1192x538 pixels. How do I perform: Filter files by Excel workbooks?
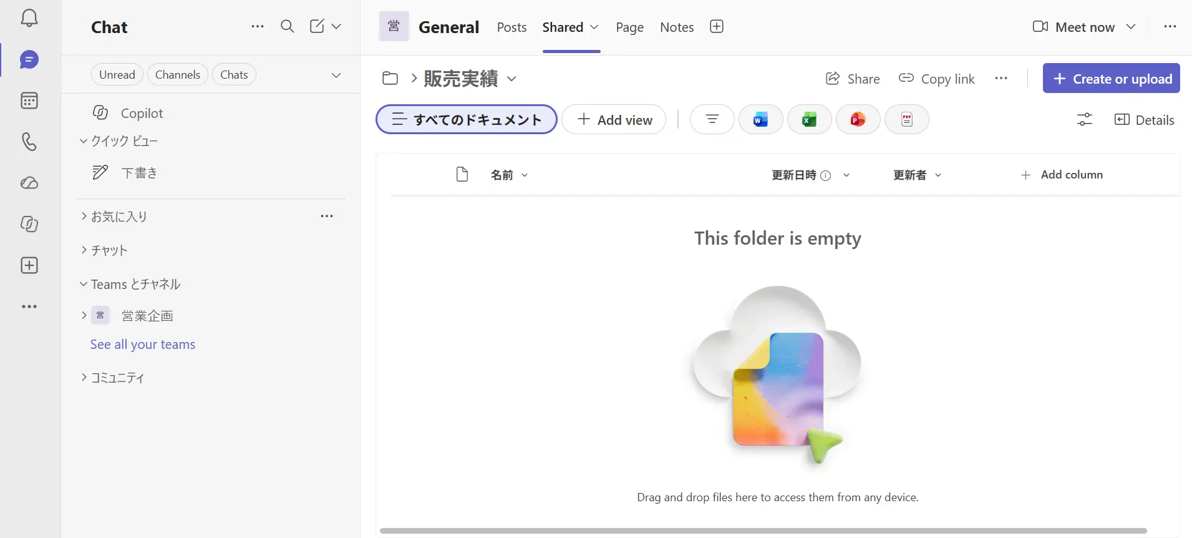click(809, 119)
